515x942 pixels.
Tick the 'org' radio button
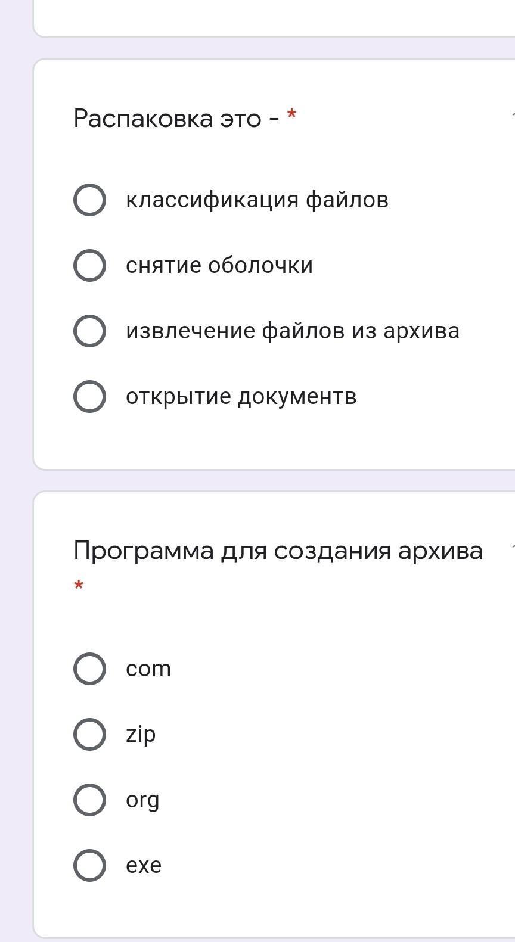89,800
